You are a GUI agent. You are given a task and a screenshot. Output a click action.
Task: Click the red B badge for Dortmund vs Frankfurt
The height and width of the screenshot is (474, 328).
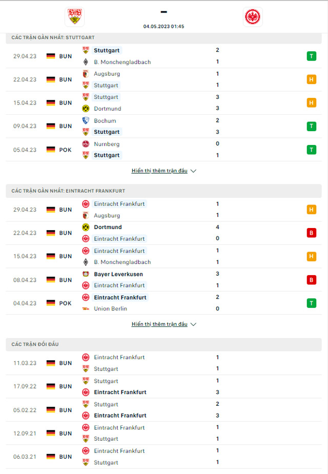pos(312,233)
